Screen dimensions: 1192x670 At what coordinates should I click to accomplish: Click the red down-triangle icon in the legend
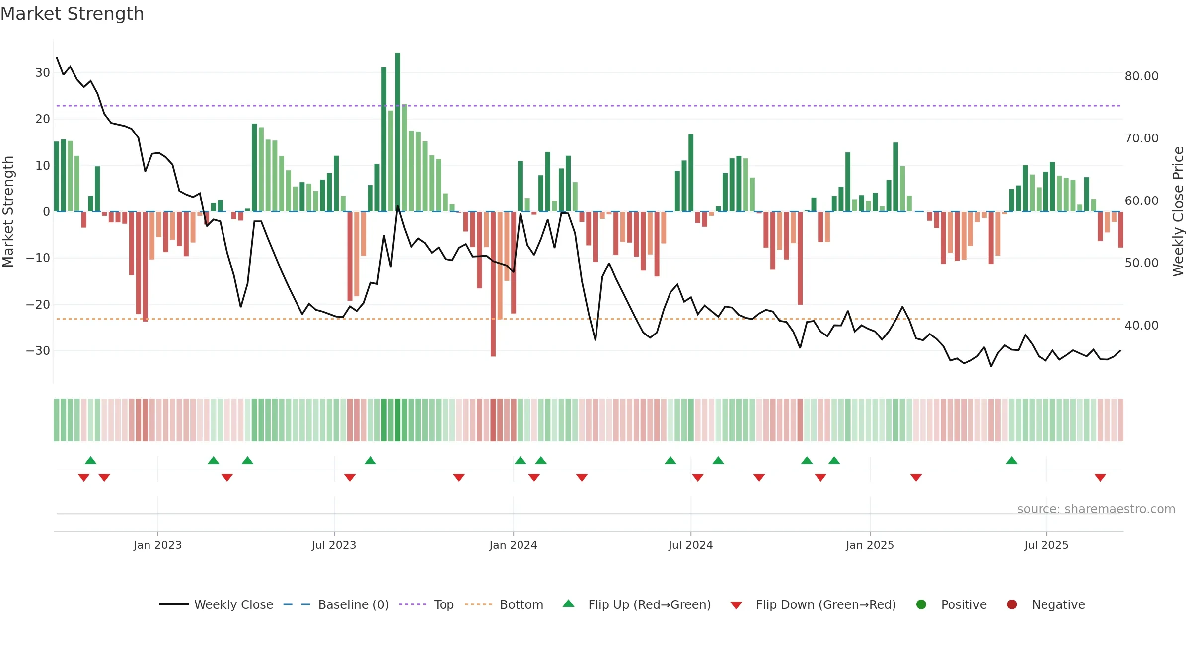tap(736, 605)
